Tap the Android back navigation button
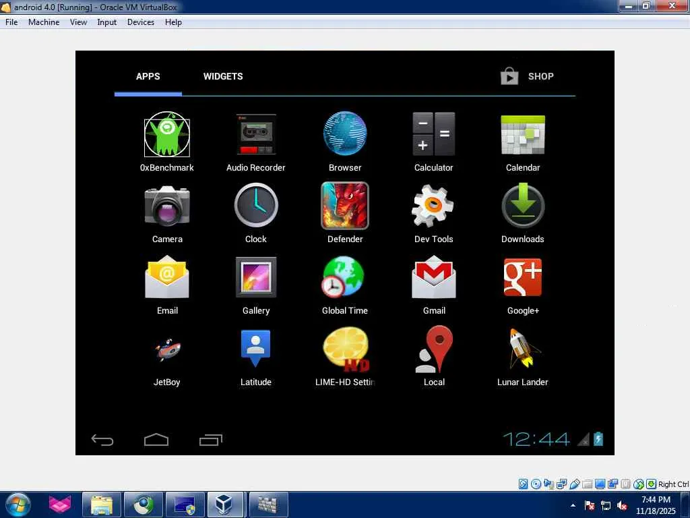Image resolution: width=690 pixels, height=518 pixels. click(x=102, y=440)
